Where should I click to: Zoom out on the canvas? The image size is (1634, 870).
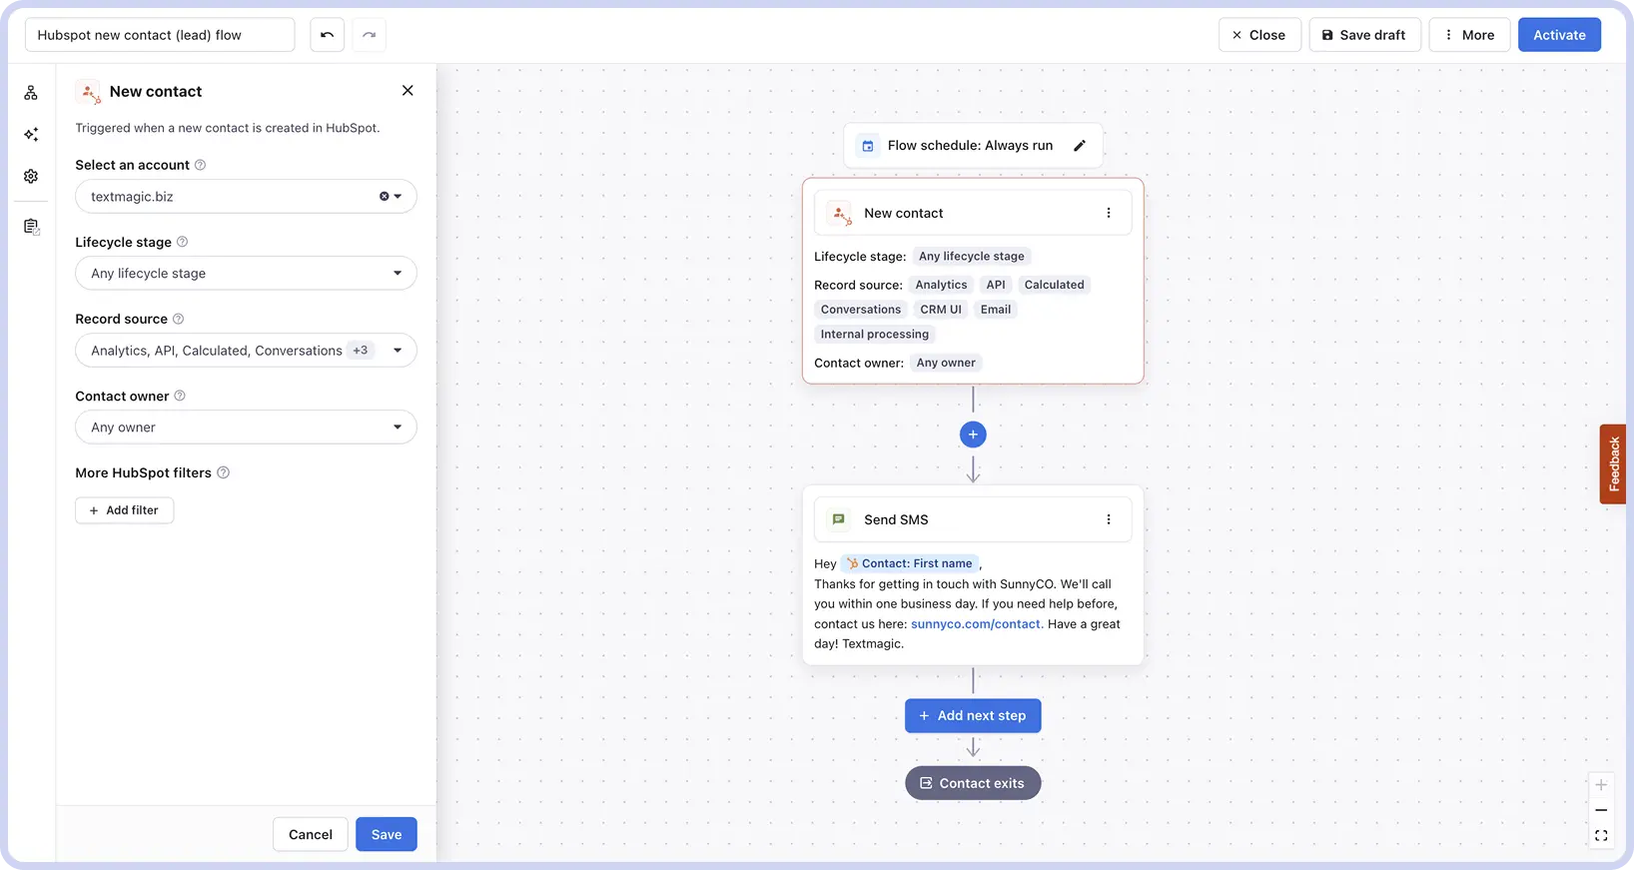click(x=1601, y=810)
